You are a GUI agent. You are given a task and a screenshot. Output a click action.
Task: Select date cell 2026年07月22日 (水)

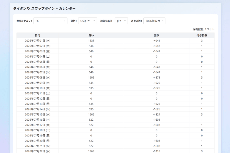coord(38,151)
